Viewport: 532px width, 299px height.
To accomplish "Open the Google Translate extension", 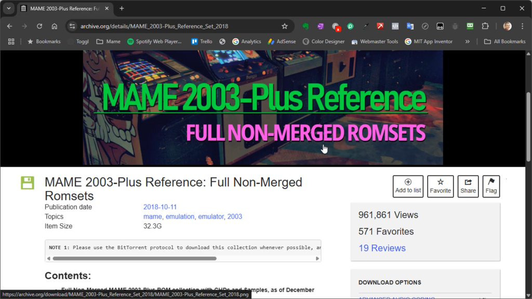I will pos(410,26).
